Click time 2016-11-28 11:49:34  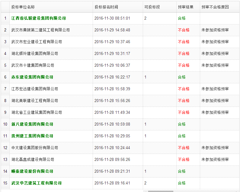point(112,113)
